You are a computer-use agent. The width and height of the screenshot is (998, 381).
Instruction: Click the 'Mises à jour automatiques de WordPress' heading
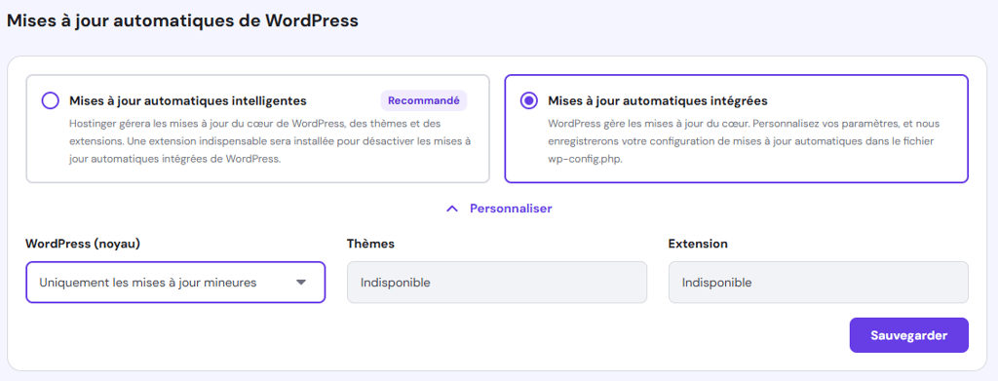(182, 21)
